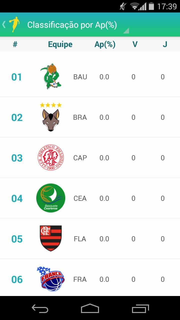180x320 pixels.
Task: Go back using the header chevron
Action: (x=4, y=24)
